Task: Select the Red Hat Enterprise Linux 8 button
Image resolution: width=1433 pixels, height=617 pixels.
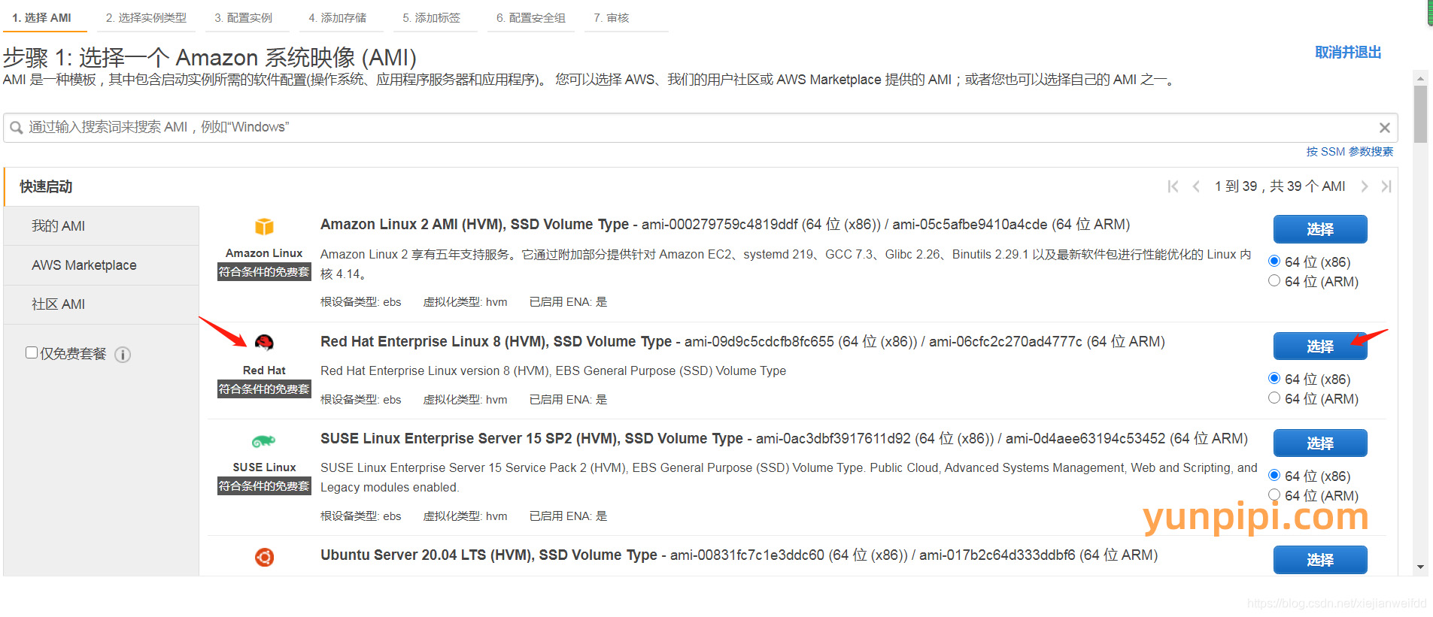Action: (x=1320, y=346)
